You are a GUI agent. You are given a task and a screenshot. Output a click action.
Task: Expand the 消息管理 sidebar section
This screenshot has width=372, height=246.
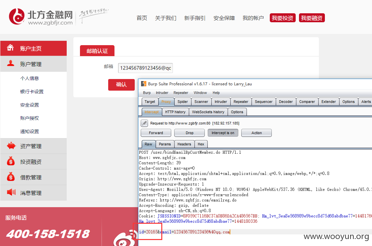(x=34, y=193)
